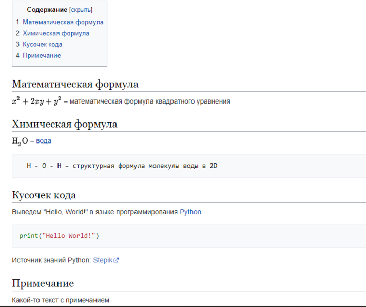Image resolution: width=366 pixels, height=307 pixels.
Task: Click the "H - O - H" preformatted block
Action: pos(122,166)
